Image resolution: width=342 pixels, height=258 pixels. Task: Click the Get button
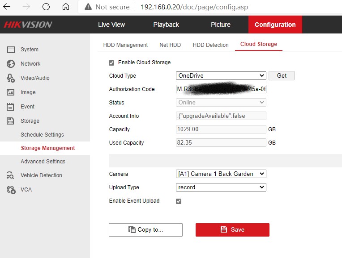(282, 76)
